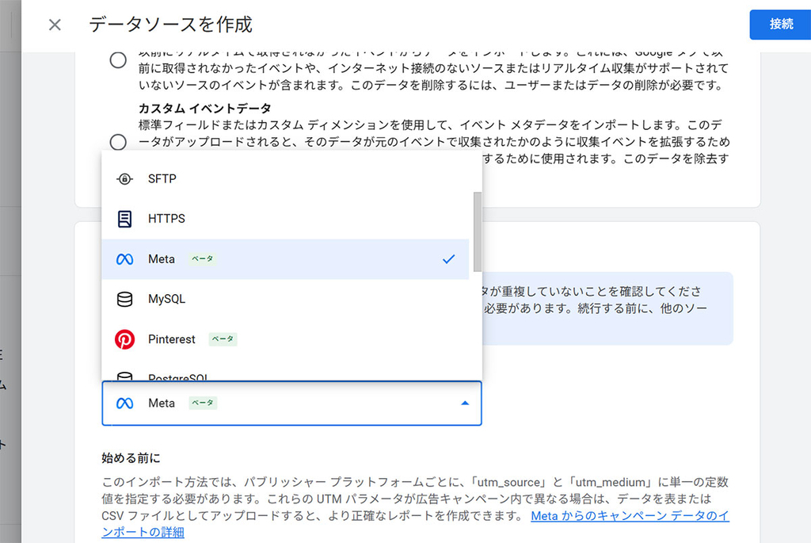Pick MySQL from the source list
Viewport: 811px width, 543px height.
click(x=285, y=299)
